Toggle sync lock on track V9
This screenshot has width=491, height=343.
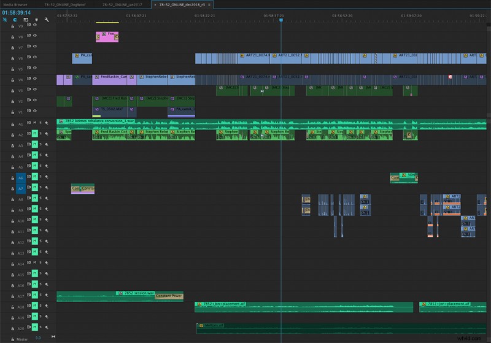[29, 25]
